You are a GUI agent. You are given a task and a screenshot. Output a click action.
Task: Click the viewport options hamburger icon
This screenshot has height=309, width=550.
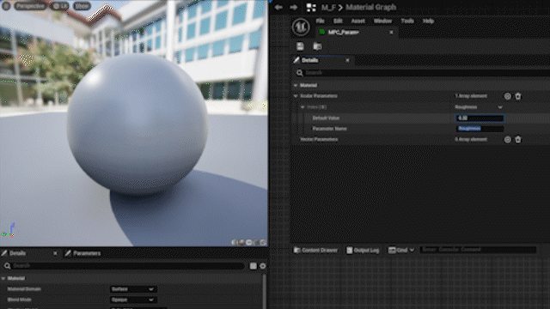(6, 6)
